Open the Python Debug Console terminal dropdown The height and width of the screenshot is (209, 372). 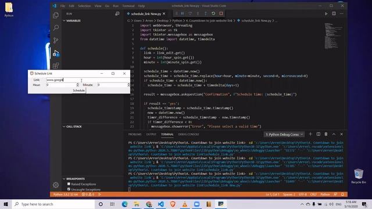(284, 134)
